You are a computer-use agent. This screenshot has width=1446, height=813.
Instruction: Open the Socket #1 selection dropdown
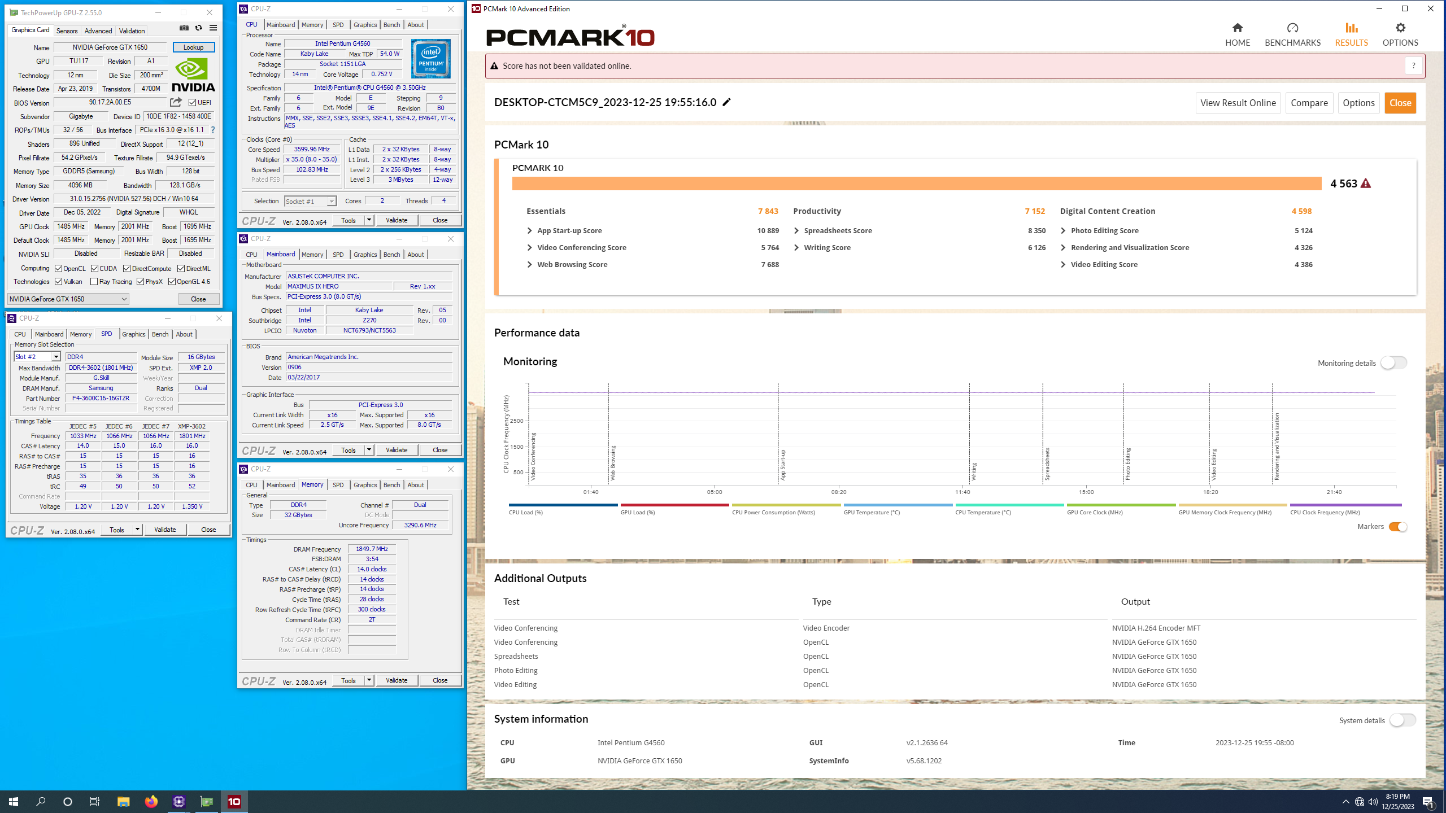pos(310,202)
